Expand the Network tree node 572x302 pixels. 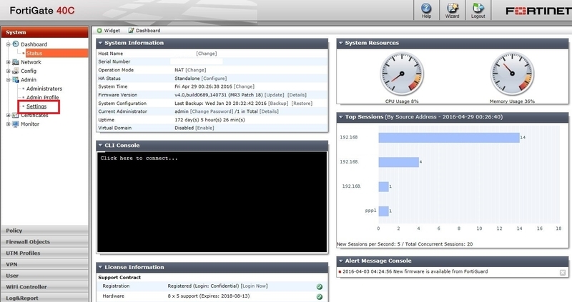pos(8,62)
